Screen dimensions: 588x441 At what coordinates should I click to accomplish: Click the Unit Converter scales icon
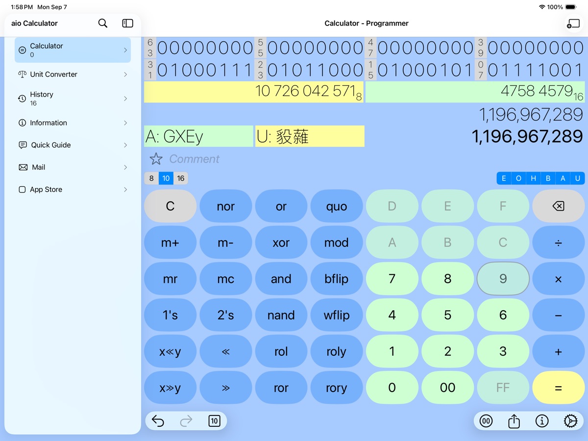[22, 74]
